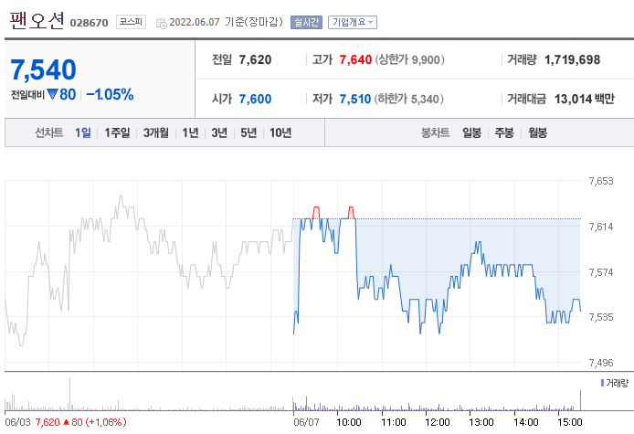Click the opening price 7,600

point(255,99)
